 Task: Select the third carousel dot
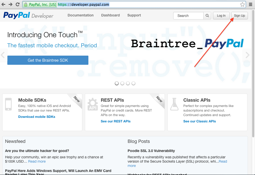click(x=128, y=83)
